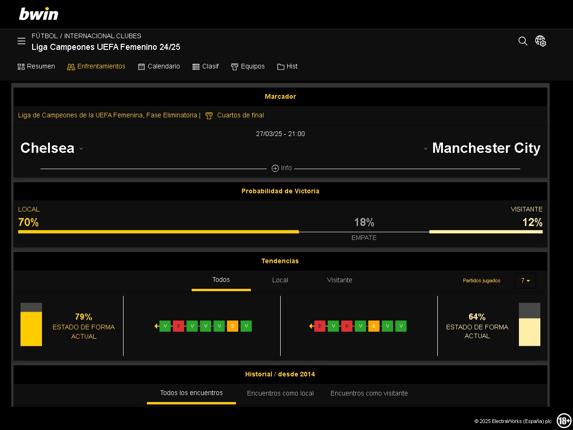This screenshot has width=573, height=430.
Task: Click jersey icon beside Cuartos de final
Action: click(209, 116)
